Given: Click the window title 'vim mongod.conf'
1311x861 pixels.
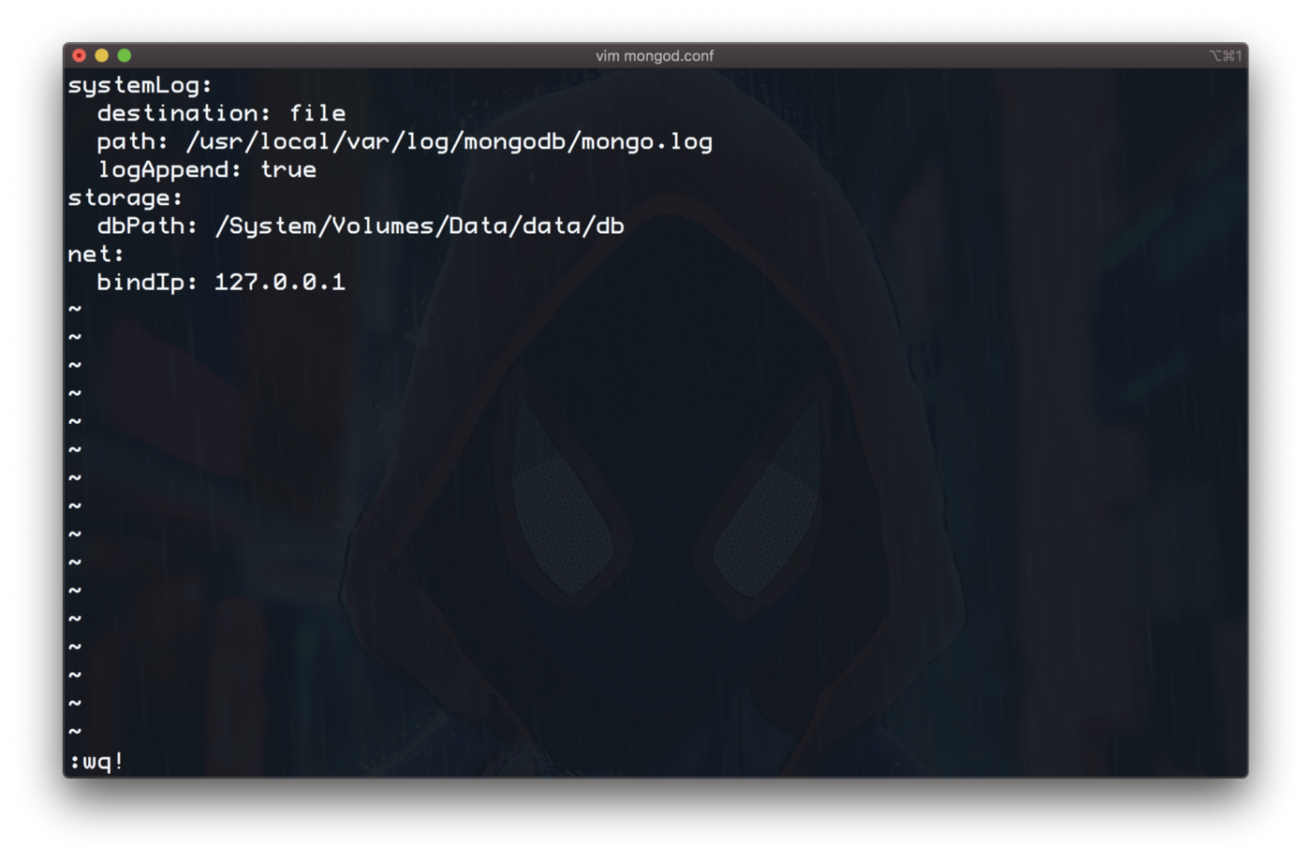Looking at the screenshot, I should (655, 56).
